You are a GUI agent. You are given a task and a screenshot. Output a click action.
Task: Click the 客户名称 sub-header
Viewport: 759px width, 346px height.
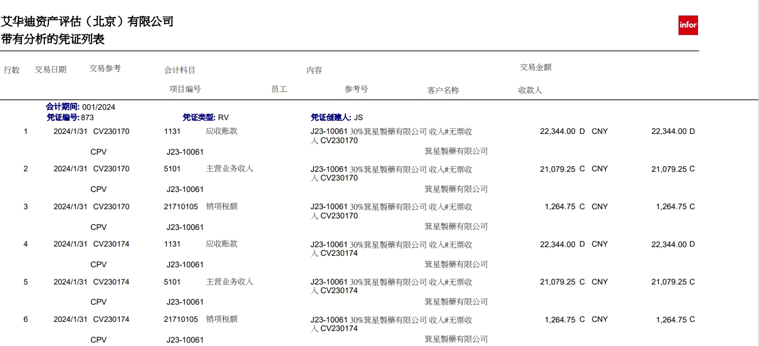(443, 90)
